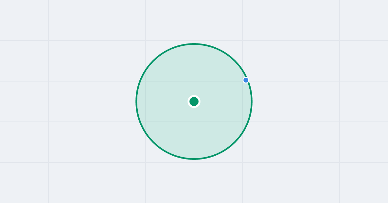Screen dimensions: 388x203
Task: Select the green center point of the circle
Action: (x=194, y=101)
